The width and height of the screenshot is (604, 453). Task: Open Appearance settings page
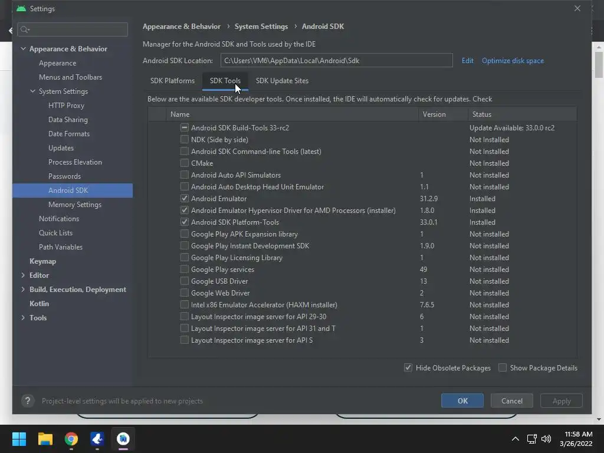(x=57, y=63)
